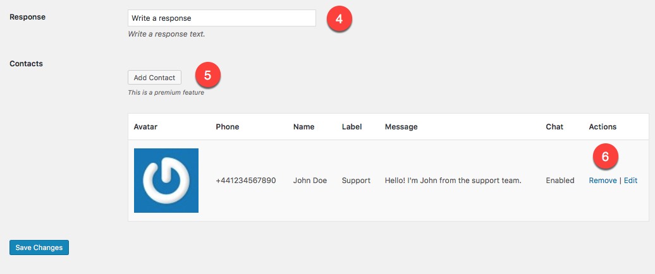The image size is (655, 274).
Task: Click red marker number 6
Action: click(605, 157)
